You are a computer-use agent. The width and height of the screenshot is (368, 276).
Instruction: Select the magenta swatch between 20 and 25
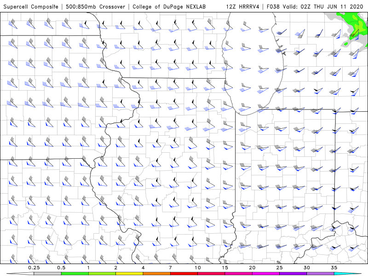(x=266, y=274)
